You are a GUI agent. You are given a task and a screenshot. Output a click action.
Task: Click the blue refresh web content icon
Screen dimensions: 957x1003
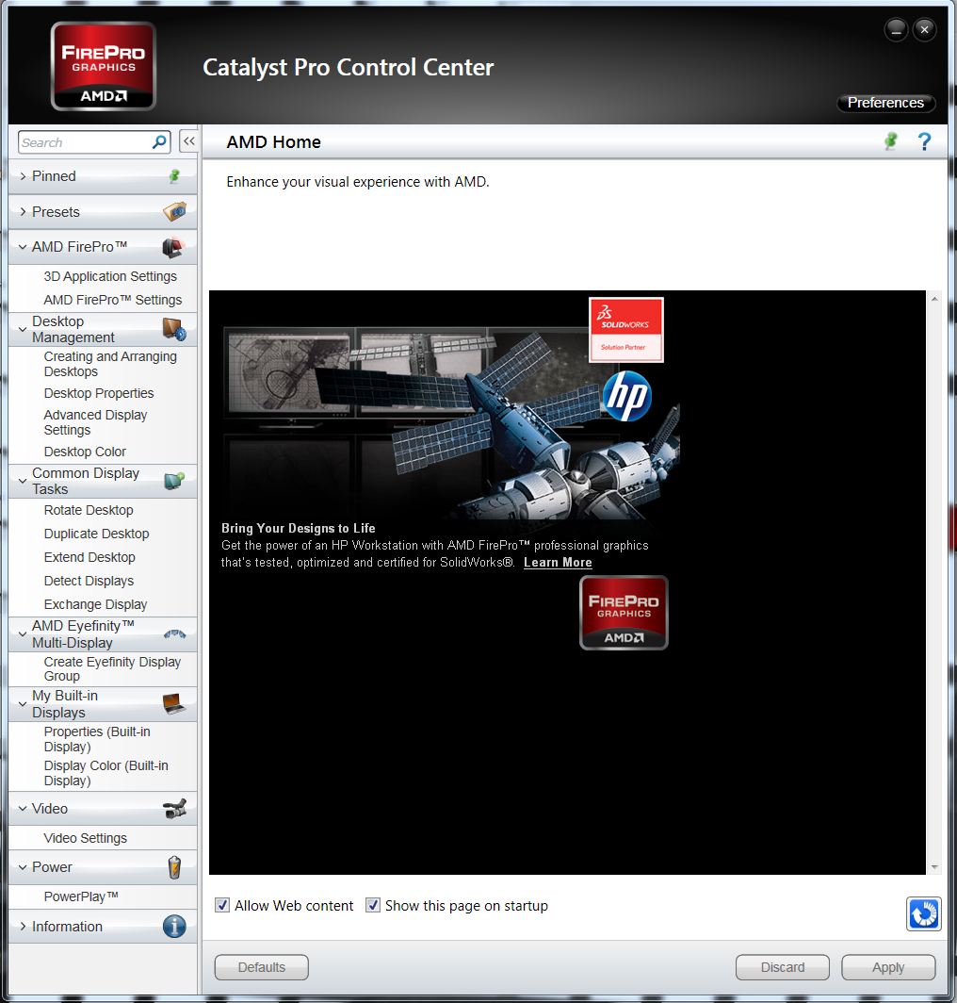tap(924, 913)
